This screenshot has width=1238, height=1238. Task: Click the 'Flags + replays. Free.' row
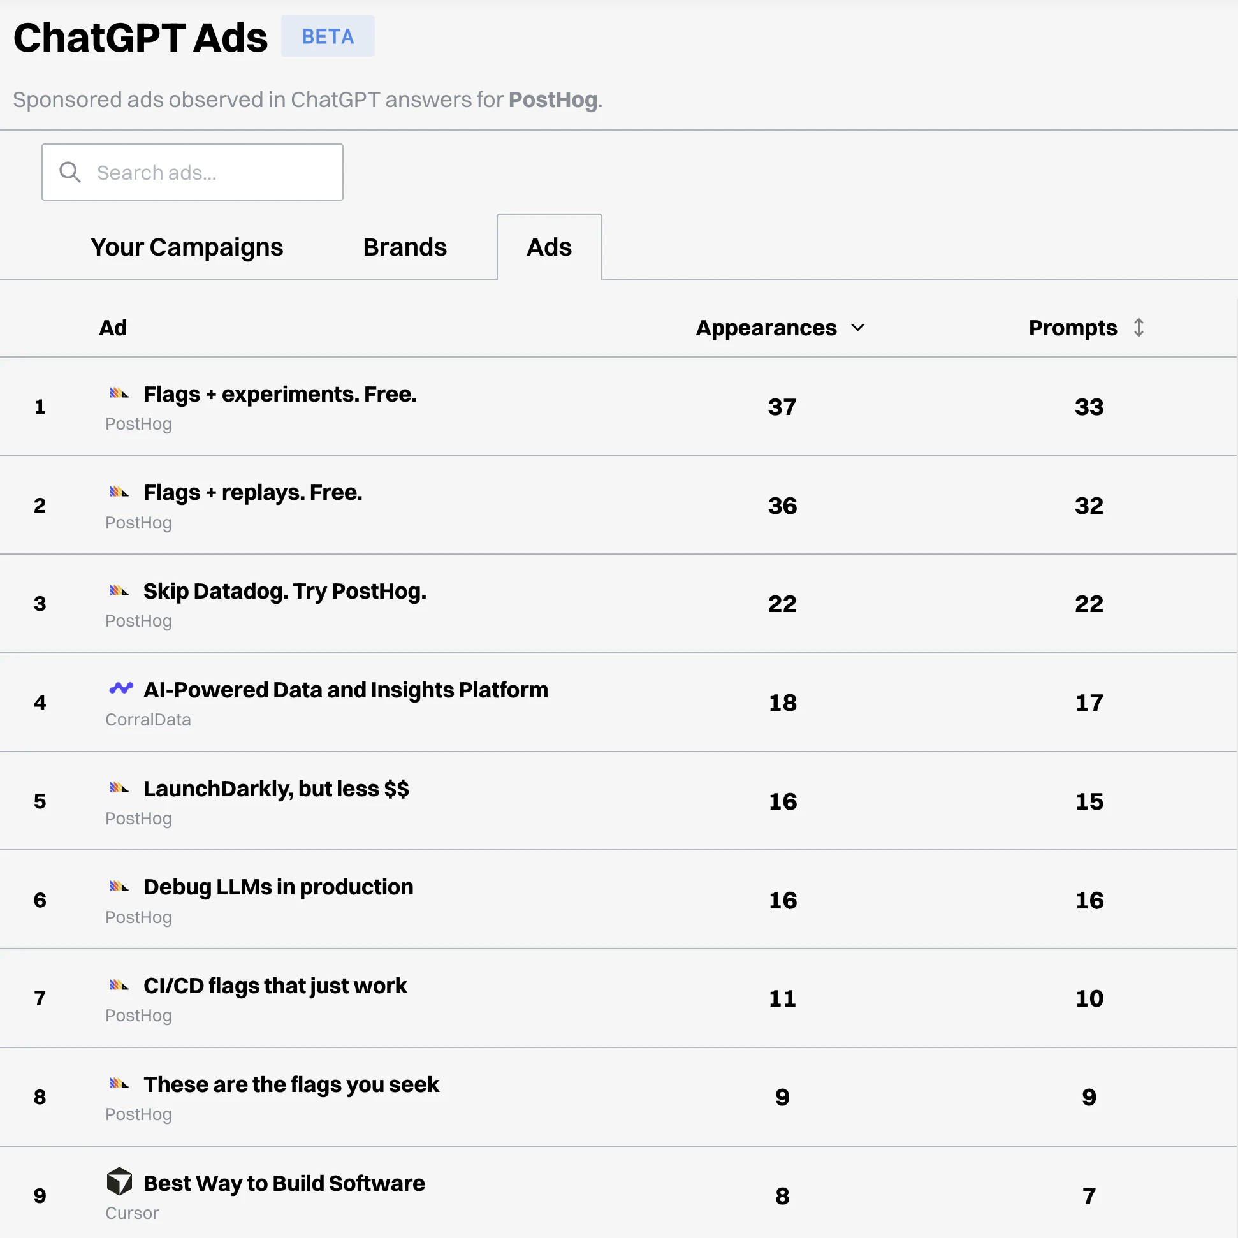point(252,492)
